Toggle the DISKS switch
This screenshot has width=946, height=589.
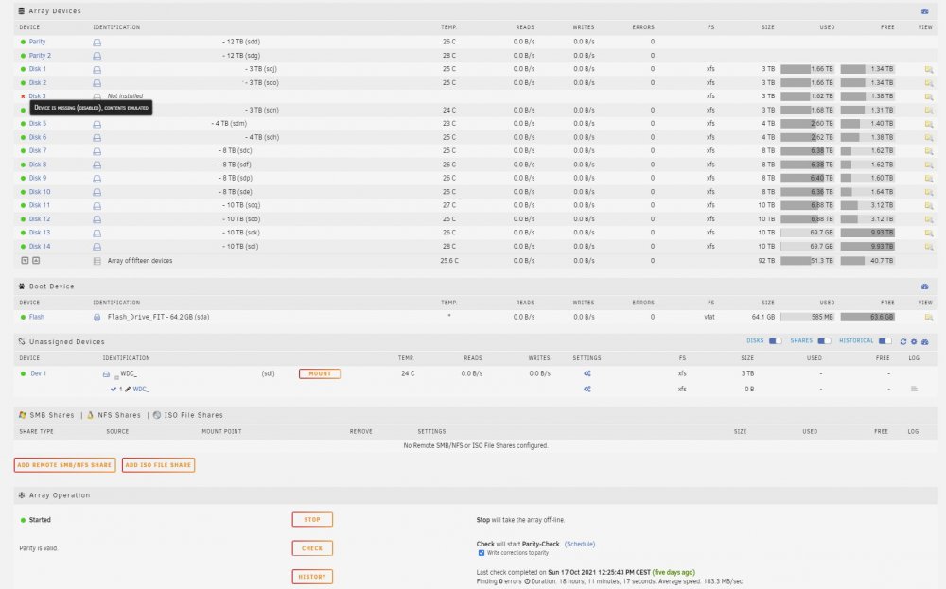pyautogui.click(x=776, y=341)
